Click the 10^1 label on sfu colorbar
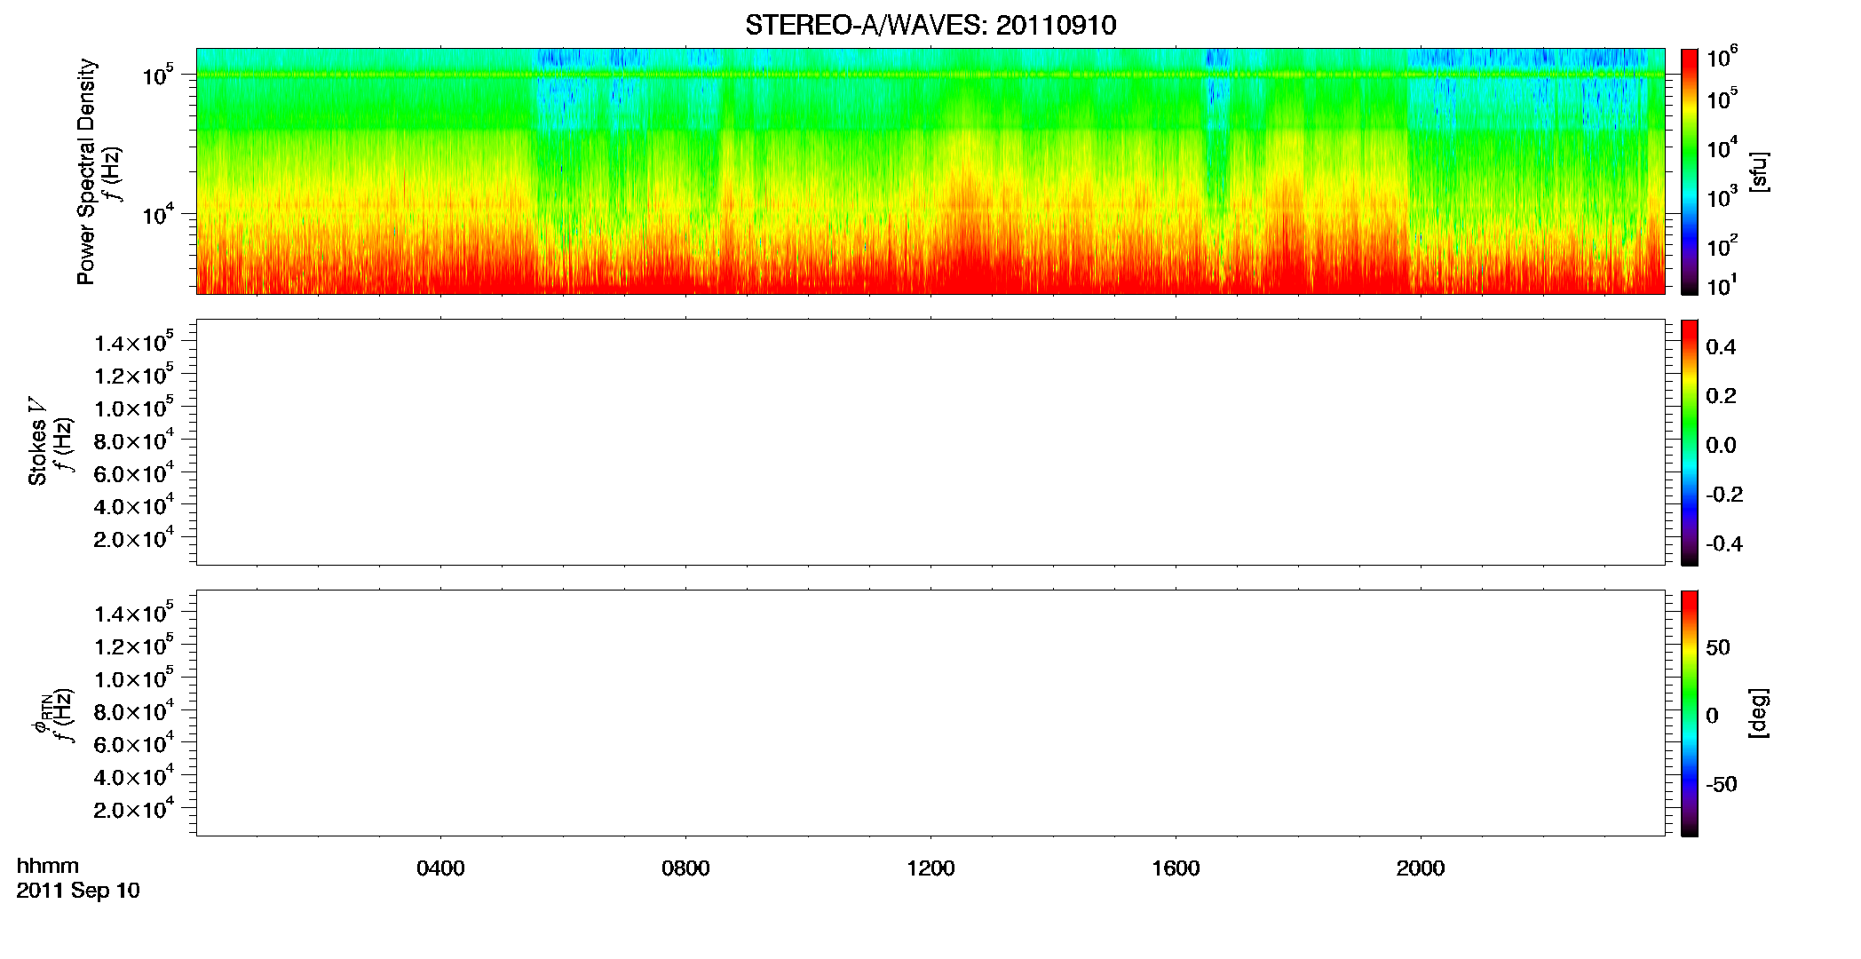The width and height of the screenshot is (1861, 959). [x=1722, y=286]
